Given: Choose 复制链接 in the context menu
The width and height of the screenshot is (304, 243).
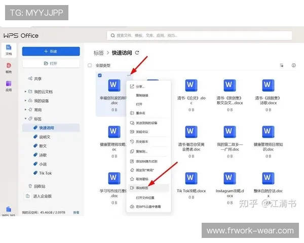Looking at the screenshot, I should (148, 95).
